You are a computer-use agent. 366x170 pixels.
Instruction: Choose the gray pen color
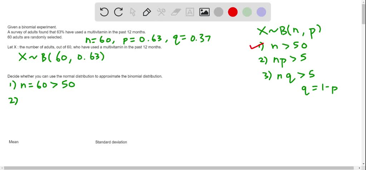click(x=218, y=12)
